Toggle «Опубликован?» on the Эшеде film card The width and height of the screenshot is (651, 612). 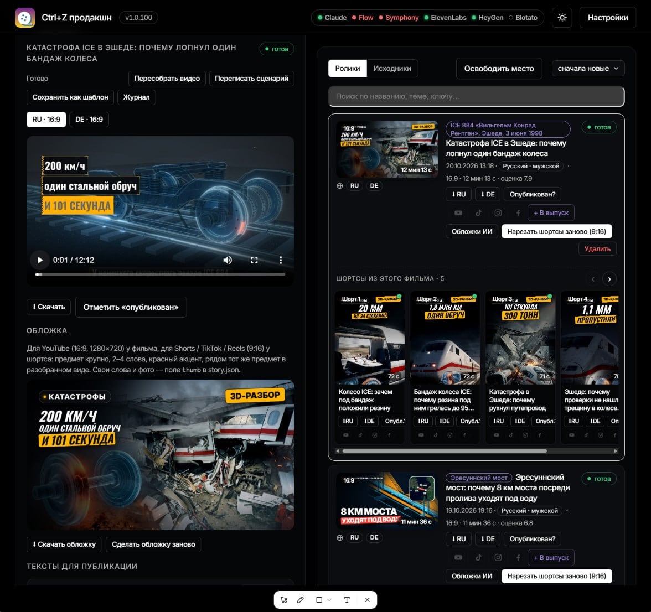pyautogui.click(x=533, y=194)
